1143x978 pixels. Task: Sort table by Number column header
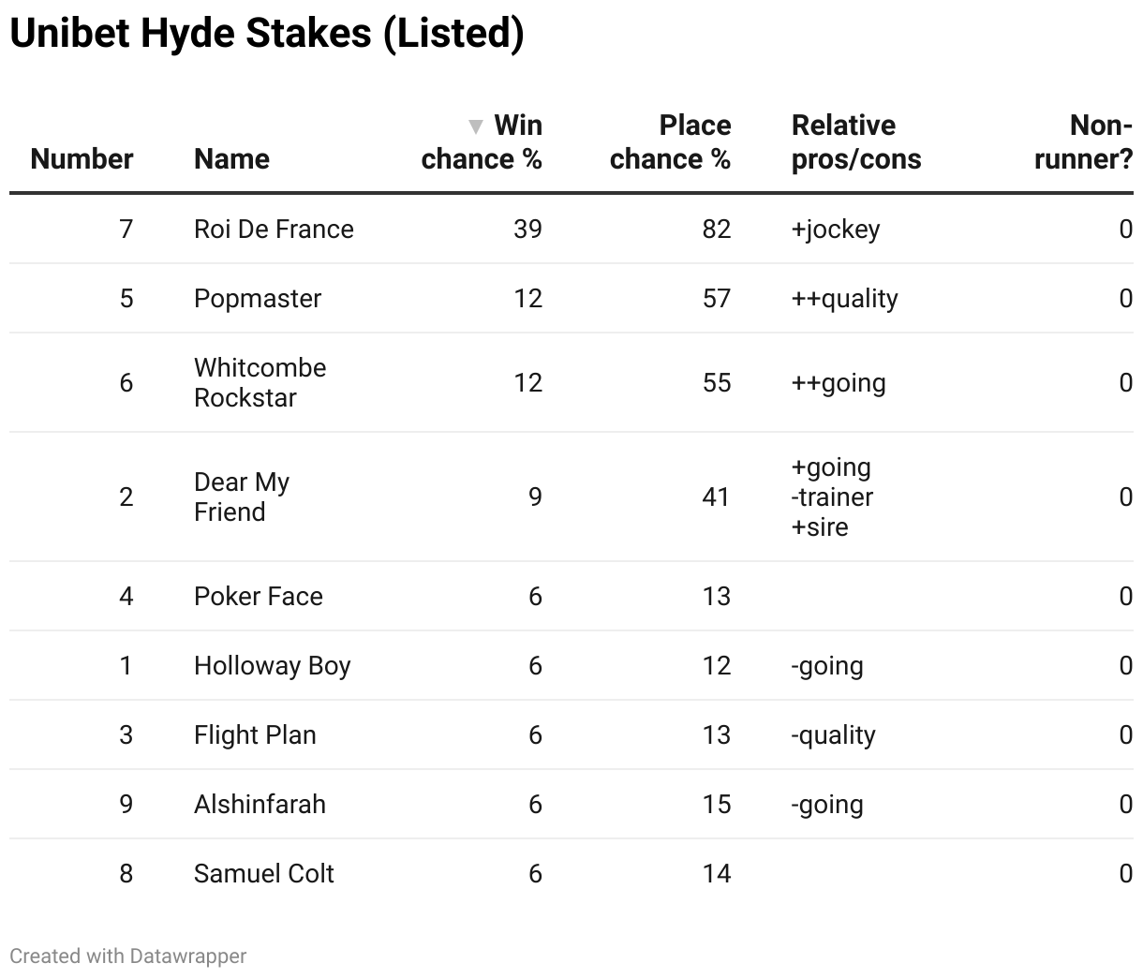point(82,158)
